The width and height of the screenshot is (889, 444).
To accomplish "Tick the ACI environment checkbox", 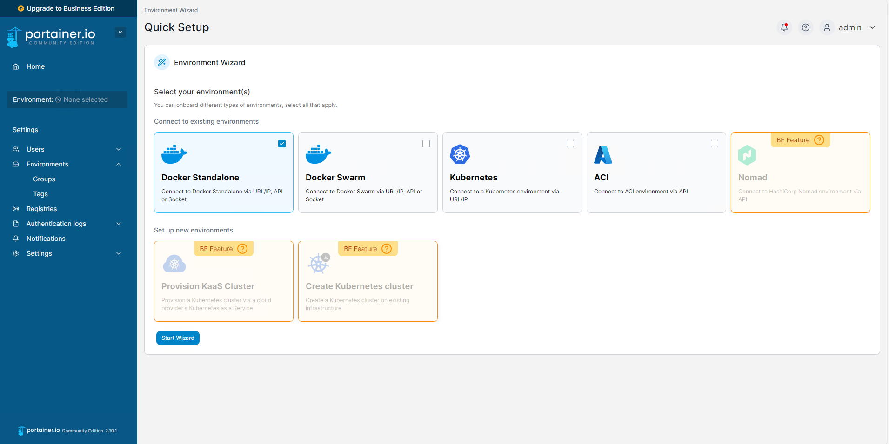I will (x=715, y=144).
